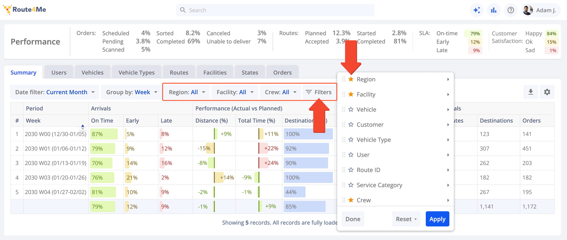This screenshot has width=567, height=240.
Task: Click the drag handle beside Route ID
Action: [x=344, y=170]
